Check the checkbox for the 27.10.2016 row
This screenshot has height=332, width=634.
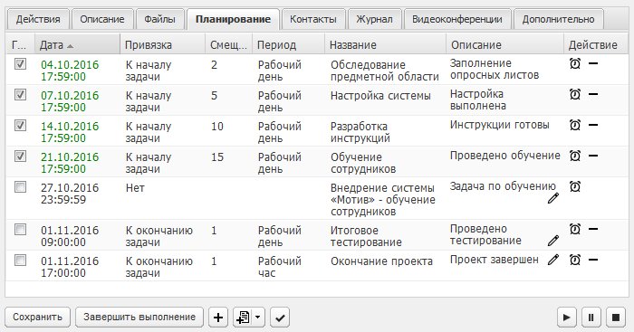[20, 187]
